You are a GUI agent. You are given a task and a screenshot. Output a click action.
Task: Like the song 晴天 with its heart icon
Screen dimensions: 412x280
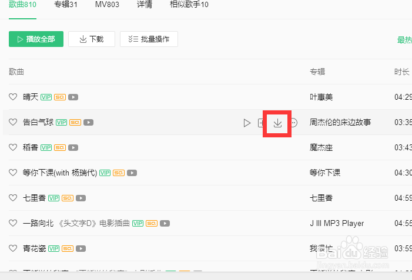(13, 97)
